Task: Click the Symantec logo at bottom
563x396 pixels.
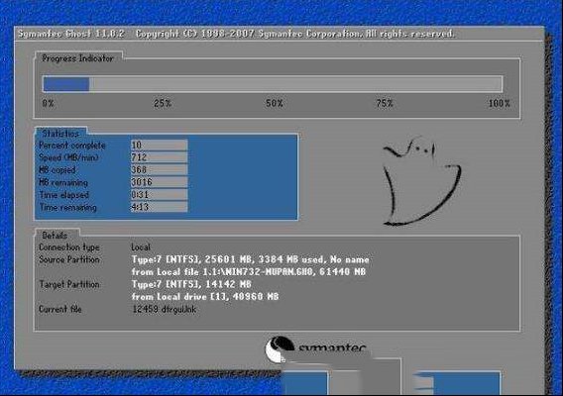Action: click(316, 348)
